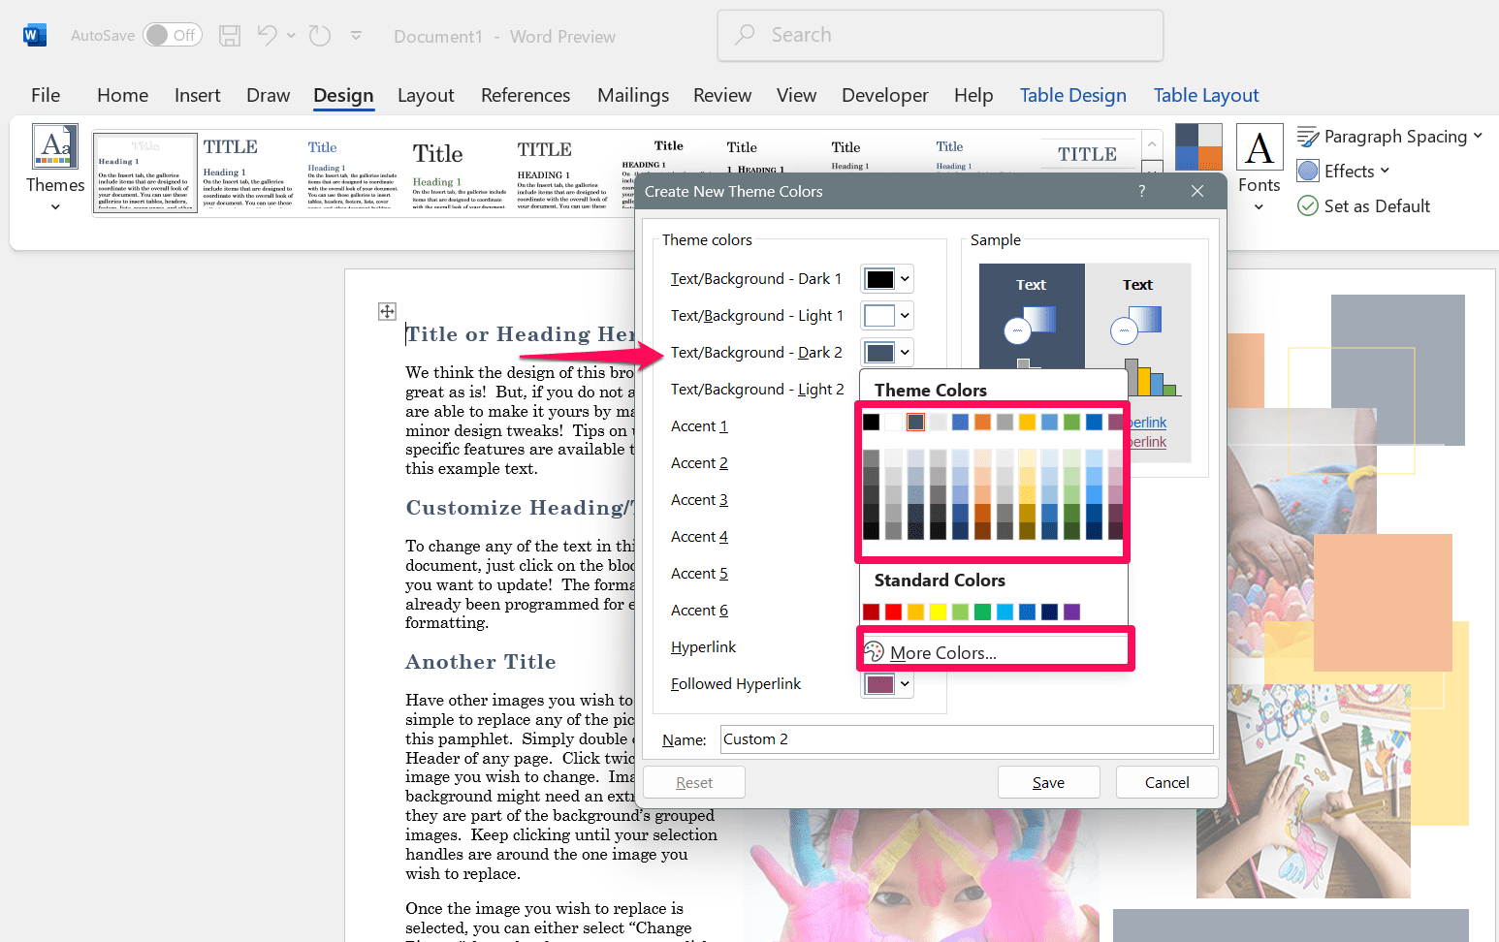This screenshot has height=942, width=1499.
Task: Click the Save button in dialog
Action: (1048, 782)
